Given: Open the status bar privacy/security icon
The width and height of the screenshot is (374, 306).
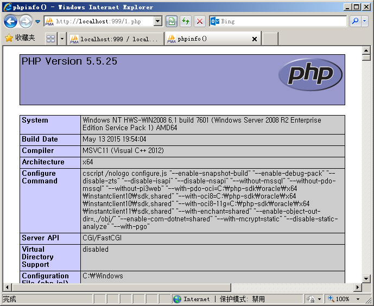Looking at the screenshot, I should [x=311, y=299].
